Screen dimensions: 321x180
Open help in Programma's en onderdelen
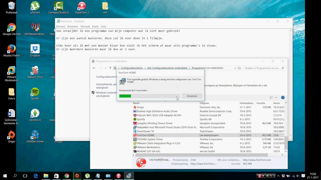click(x=283, y=97)
